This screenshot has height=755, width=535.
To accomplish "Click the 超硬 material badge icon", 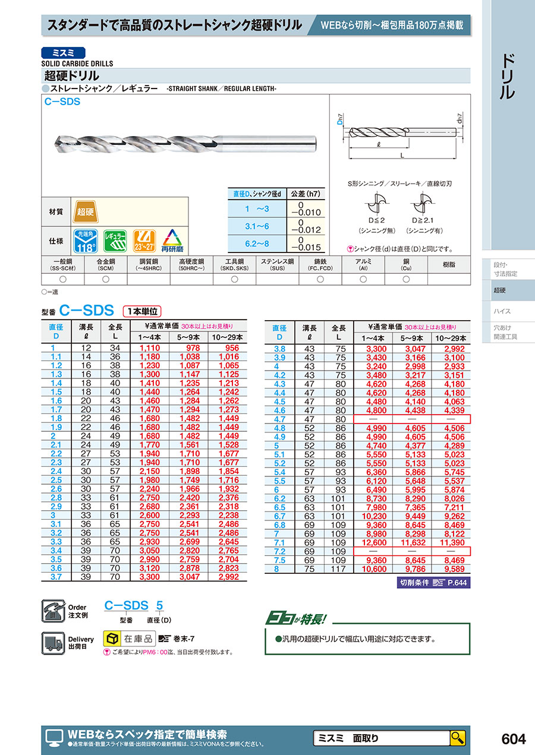I will [86, 212].
